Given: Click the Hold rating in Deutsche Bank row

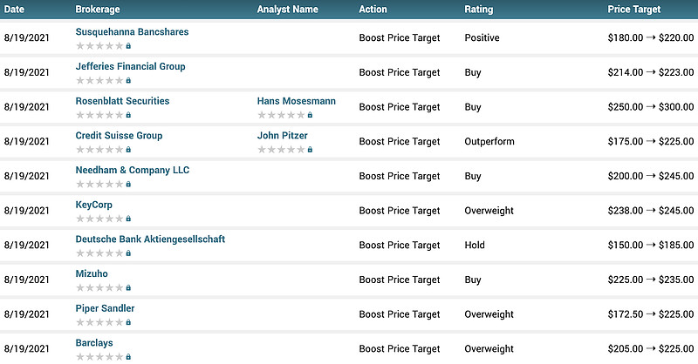Looking at the screenshot, I should point(475,245).
